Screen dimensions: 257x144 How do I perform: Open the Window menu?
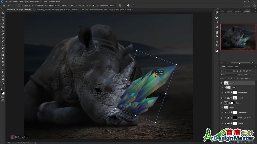(x=52, y=1)
